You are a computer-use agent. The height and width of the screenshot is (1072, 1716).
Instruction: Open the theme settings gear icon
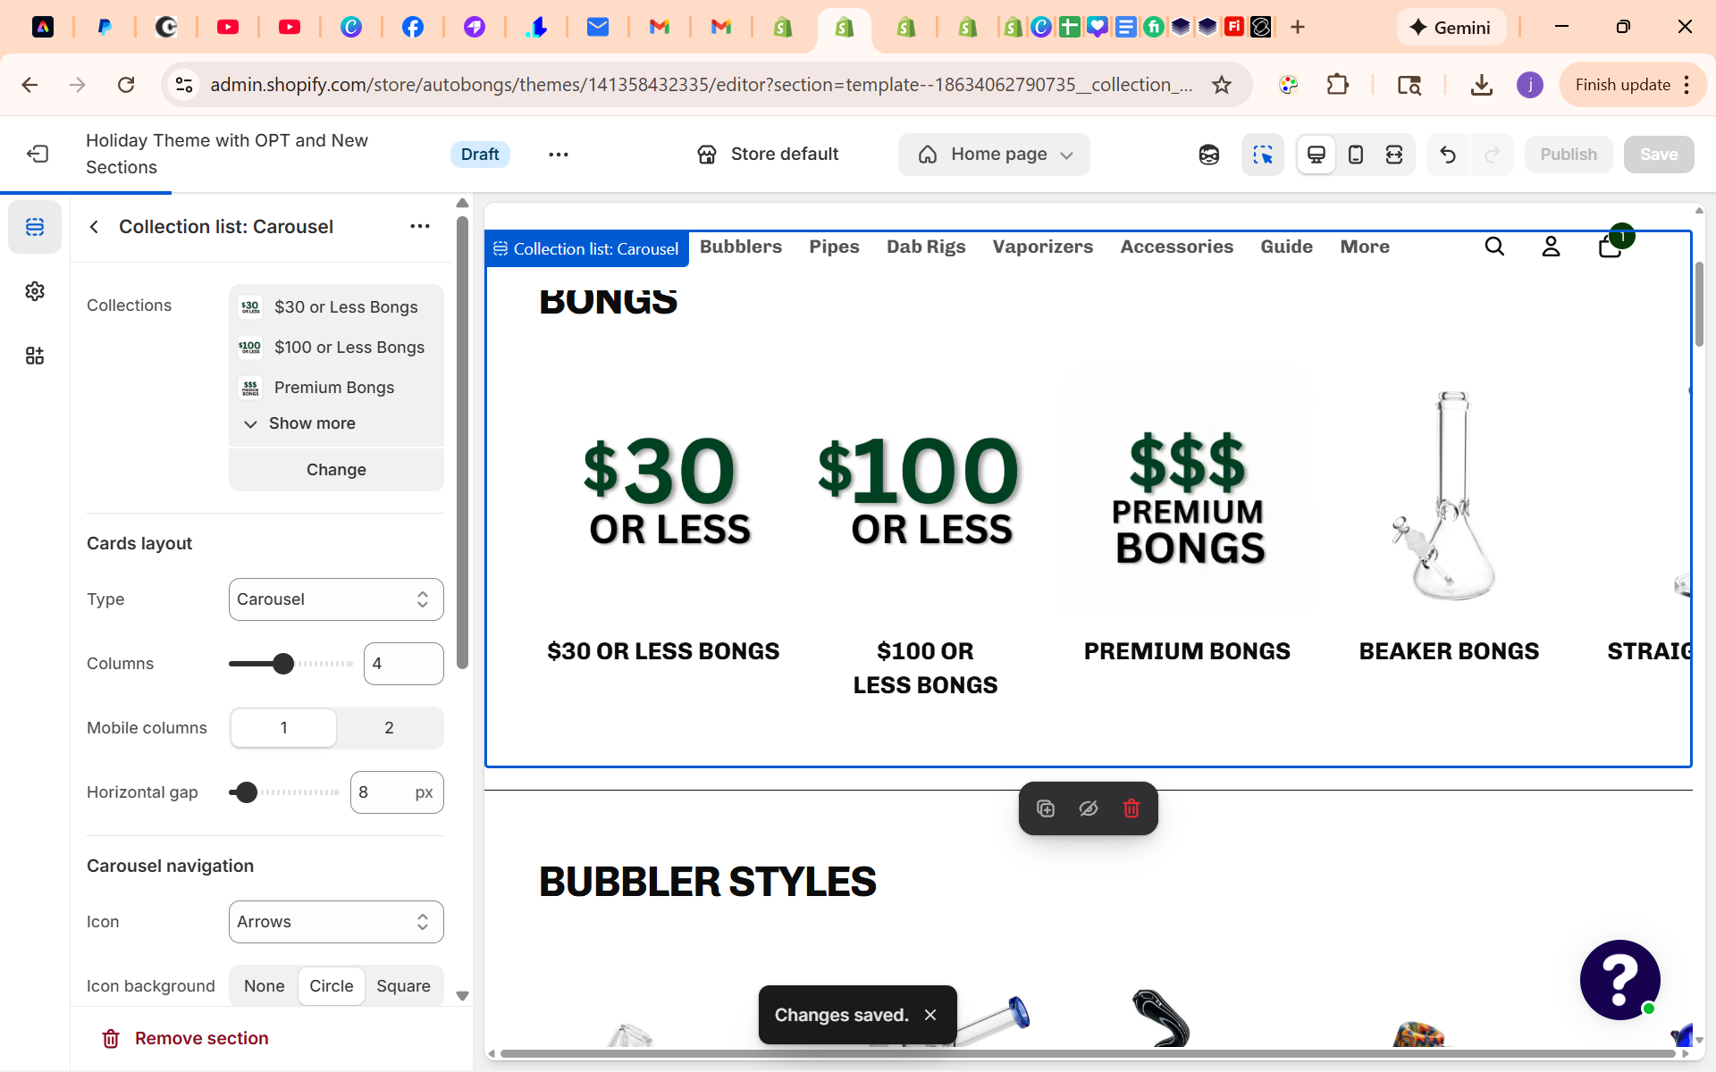point(35,291)
